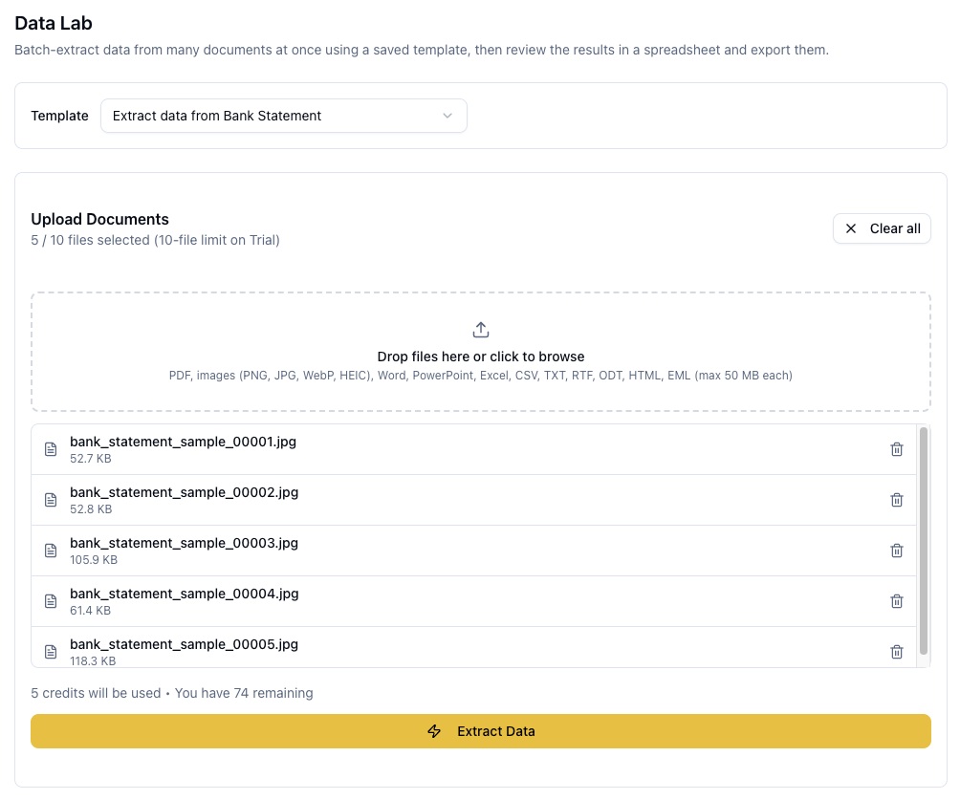Delete bank_statement_sample_00001.jpg with its trash icon
Screen dimensions: 960x800
(896, 449)
